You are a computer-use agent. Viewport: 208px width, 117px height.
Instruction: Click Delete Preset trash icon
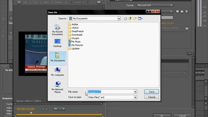(187, 11)
